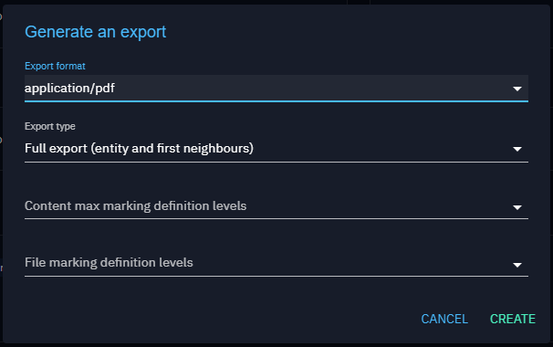This screenshot has width=553, height=347.
Task: Click the caret icon on Export type row
Action: coord(517,149)
